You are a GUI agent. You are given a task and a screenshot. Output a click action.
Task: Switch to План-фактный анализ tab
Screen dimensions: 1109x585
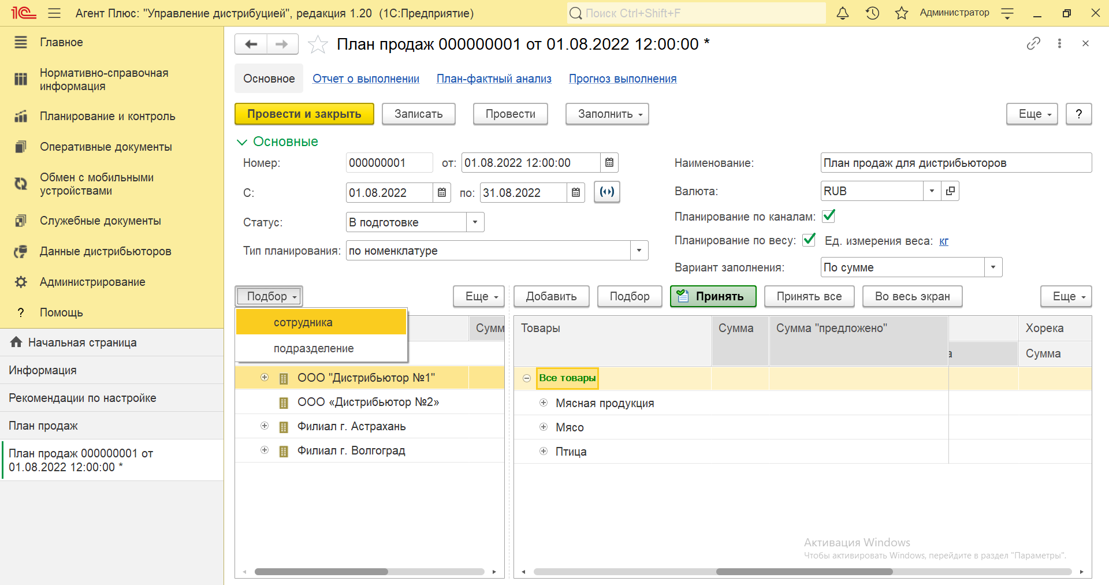[494, 79]
